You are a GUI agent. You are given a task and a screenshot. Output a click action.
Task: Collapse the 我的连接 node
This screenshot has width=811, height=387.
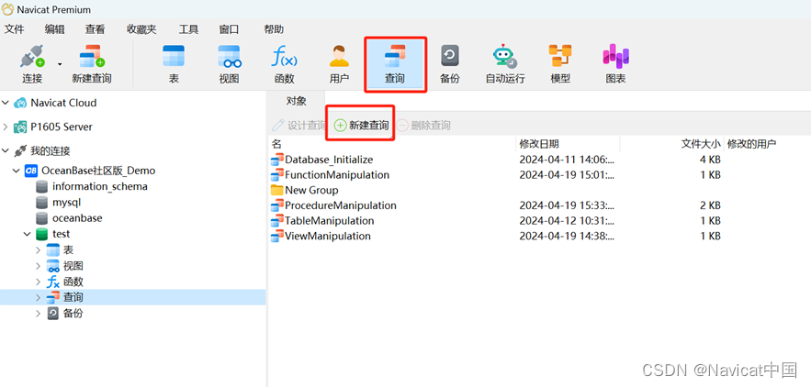click(x=6, y=151)
